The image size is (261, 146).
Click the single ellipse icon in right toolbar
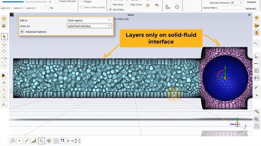coord(257,33)
